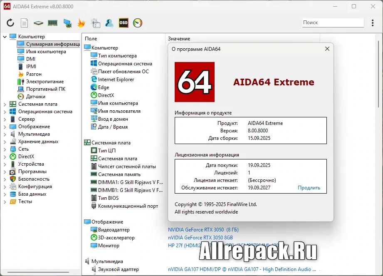
Task: Expand Операционная система in sidebar tree
Action: (x=5, y=112)
